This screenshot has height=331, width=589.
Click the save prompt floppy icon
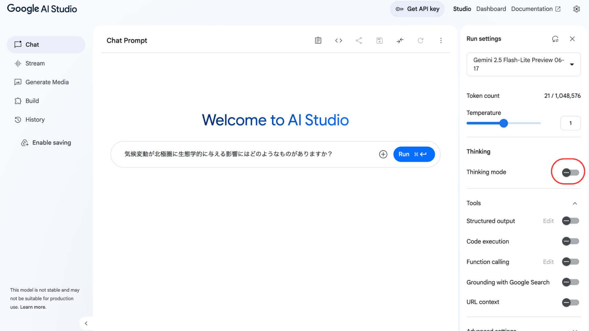(x=379, y=40)
